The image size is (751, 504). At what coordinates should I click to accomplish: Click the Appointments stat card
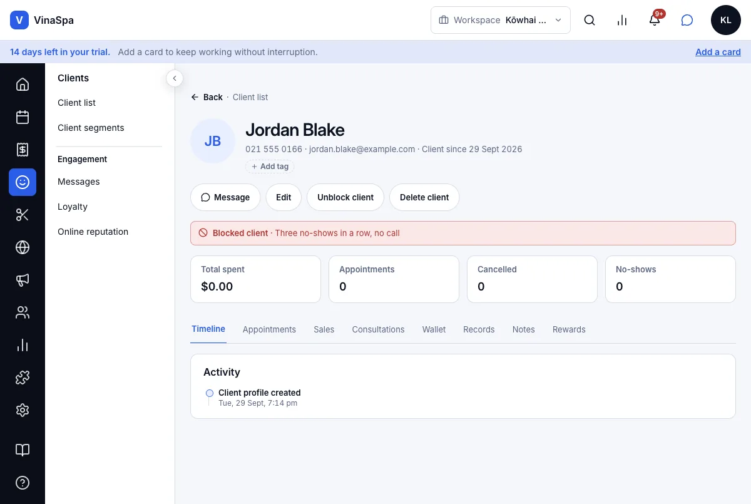pos(394,279)
